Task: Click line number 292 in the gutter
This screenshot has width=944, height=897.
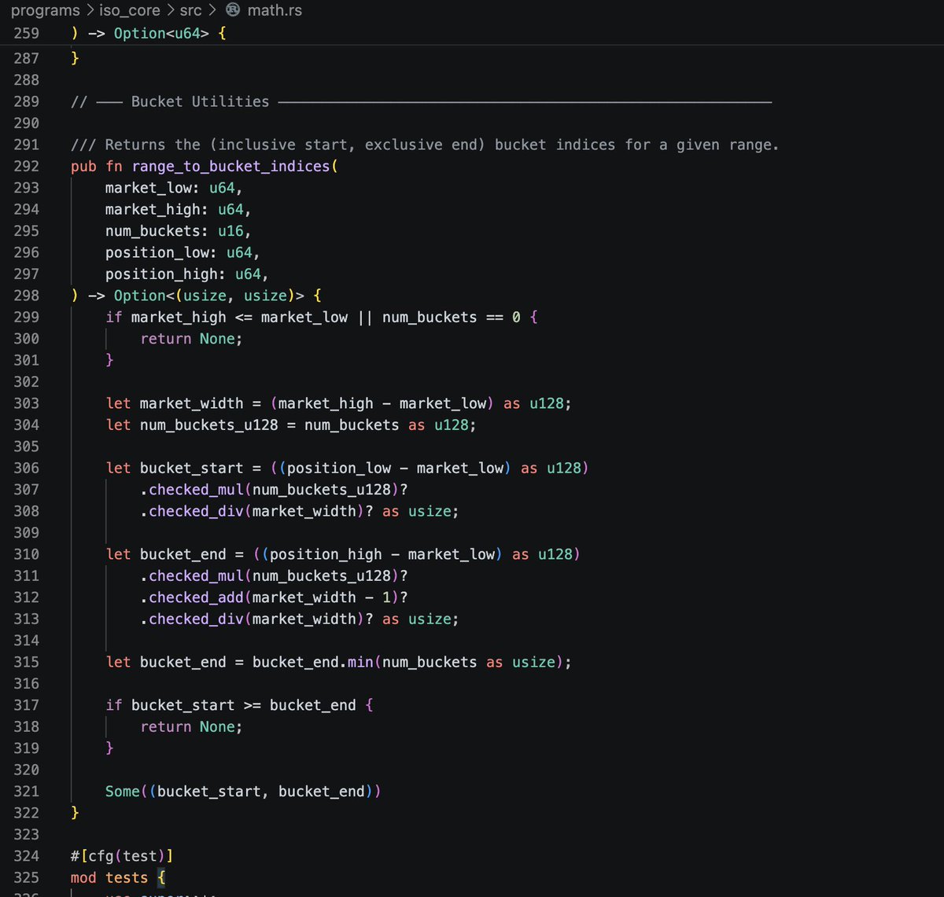Action: (x=26, y=166)
